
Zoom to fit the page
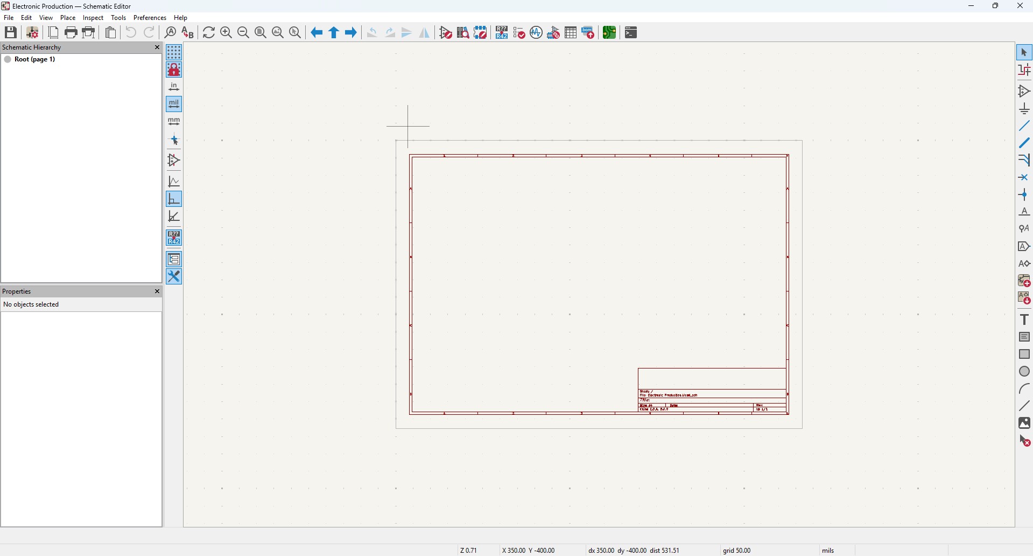click(261, 32)
